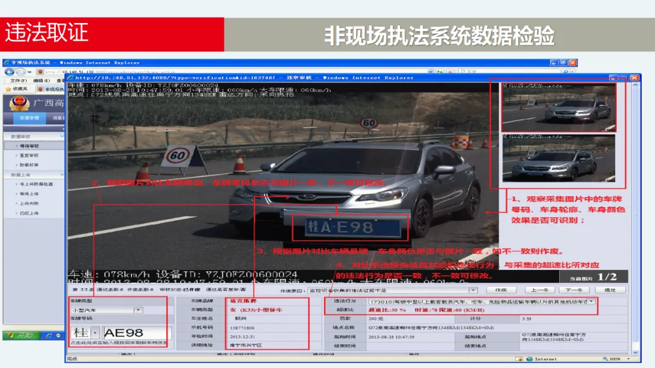Click the scroll up arrow of the front window
This screenshot has width=655, height=368.
pos(636,85)
